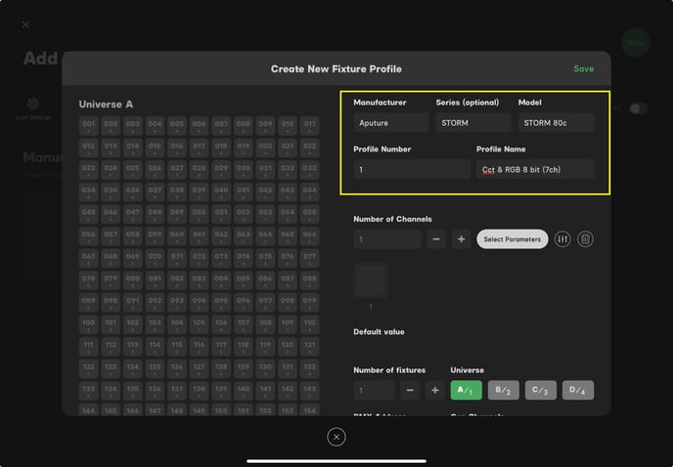
Task: Select the channel 1 parameter slot box
Action: [371, 281]
